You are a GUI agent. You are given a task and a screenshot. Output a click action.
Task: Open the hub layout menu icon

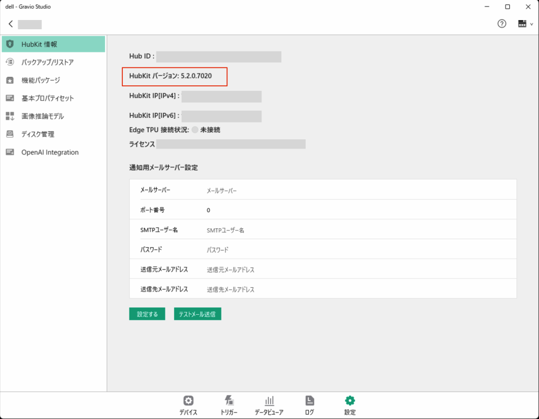tap(522, 24)
